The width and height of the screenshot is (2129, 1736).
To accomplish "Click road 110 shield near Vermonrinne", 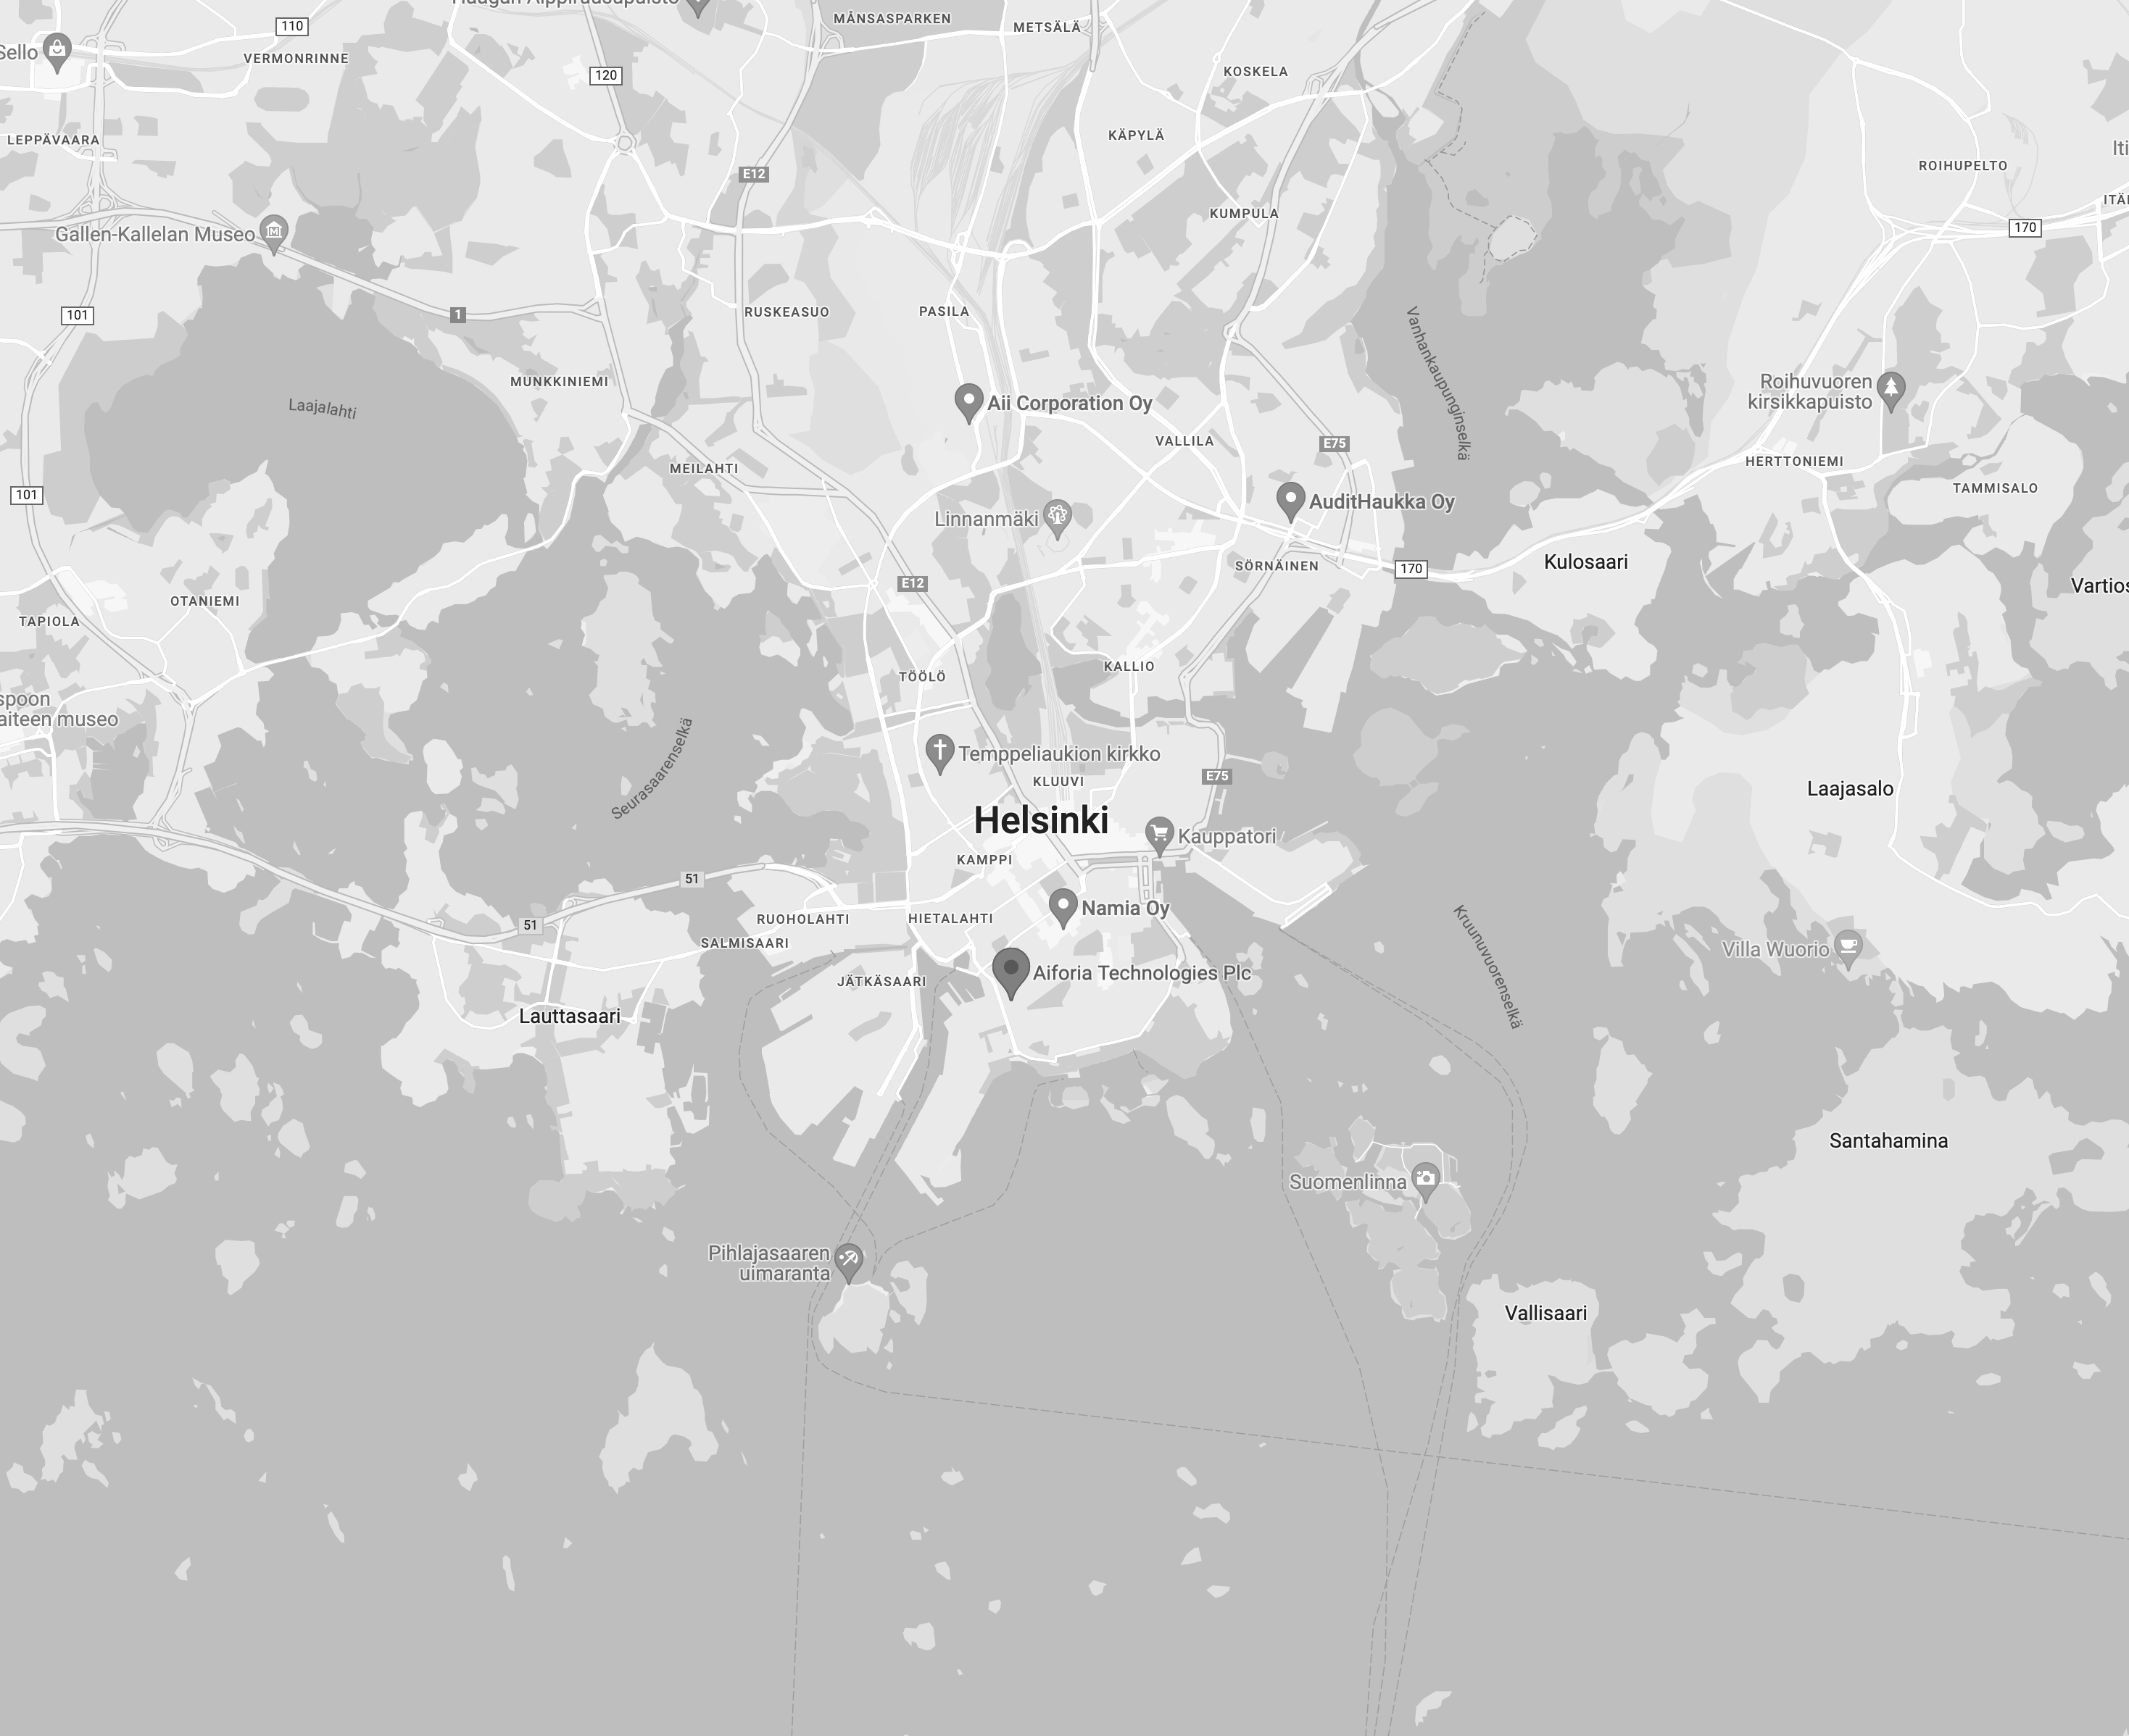I will pos(292,26).
